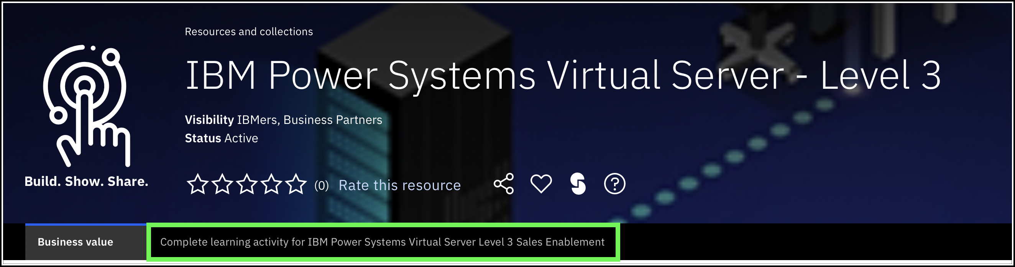Open the Resources and collections breadcrumb
1015x267 pixels.
(249, 31)
